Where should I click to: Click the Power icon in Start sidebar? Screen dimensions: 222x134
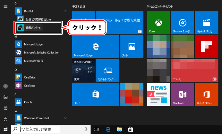(x=6, y=120)
